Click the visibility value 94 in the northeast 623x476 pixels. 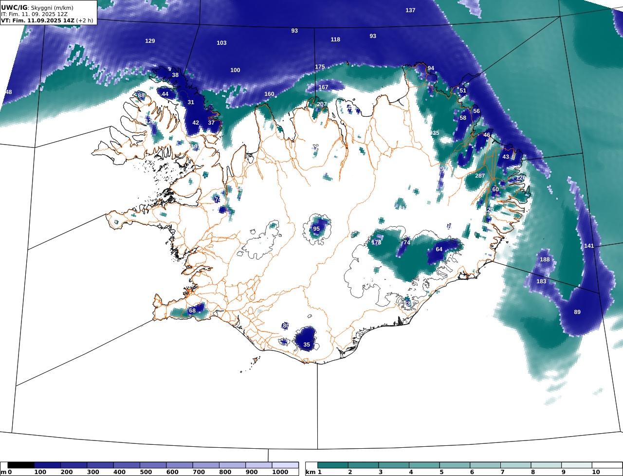(x=431, y=68)
